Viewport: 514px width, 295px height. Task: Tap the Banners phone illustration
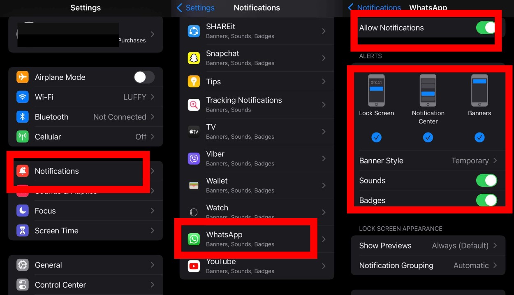479,91
